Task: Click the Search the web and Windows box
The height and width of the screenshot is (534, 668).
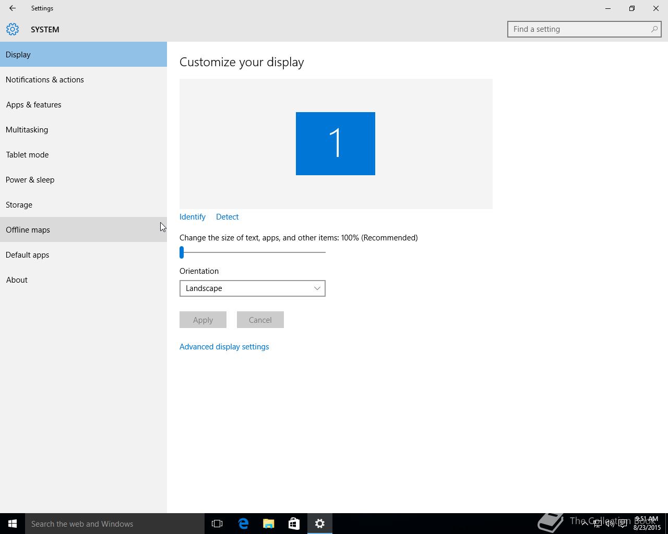Action: (x=115, y=524)
